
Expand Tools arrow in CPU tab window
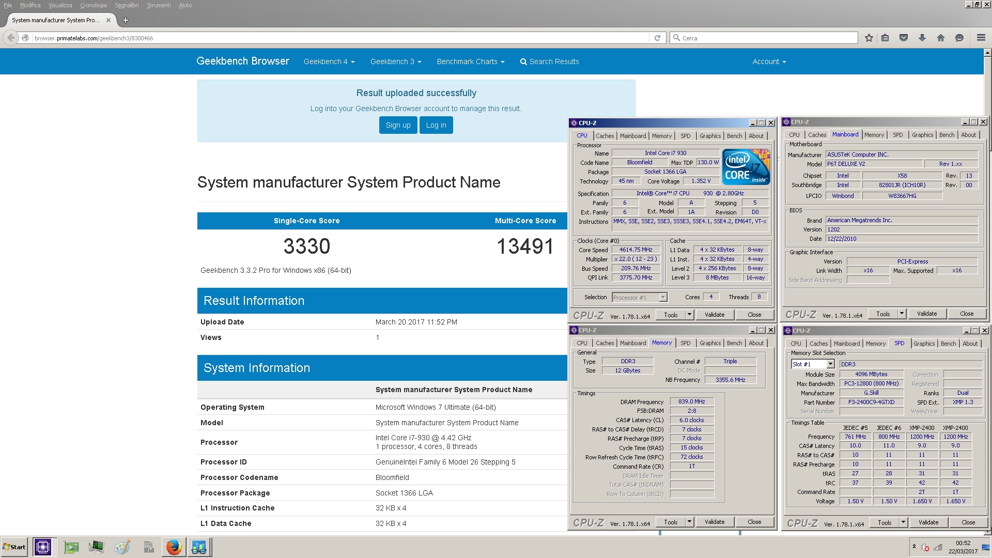coord(689,315)
